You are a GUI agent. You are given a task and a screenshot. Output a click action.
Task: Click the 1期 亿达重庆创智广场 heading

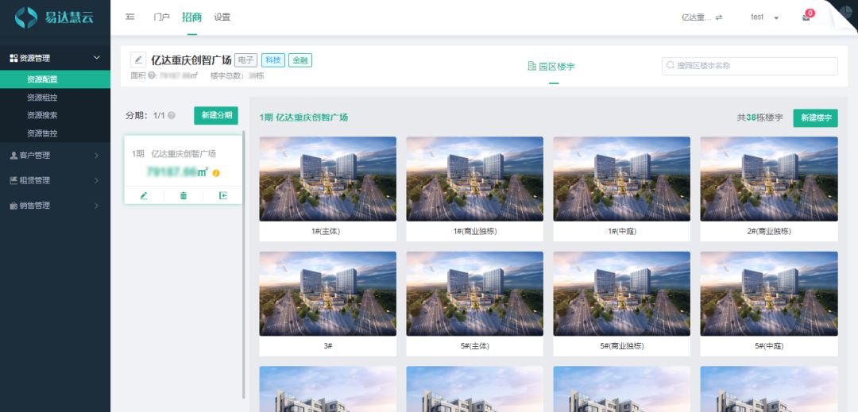pos(303,117)
